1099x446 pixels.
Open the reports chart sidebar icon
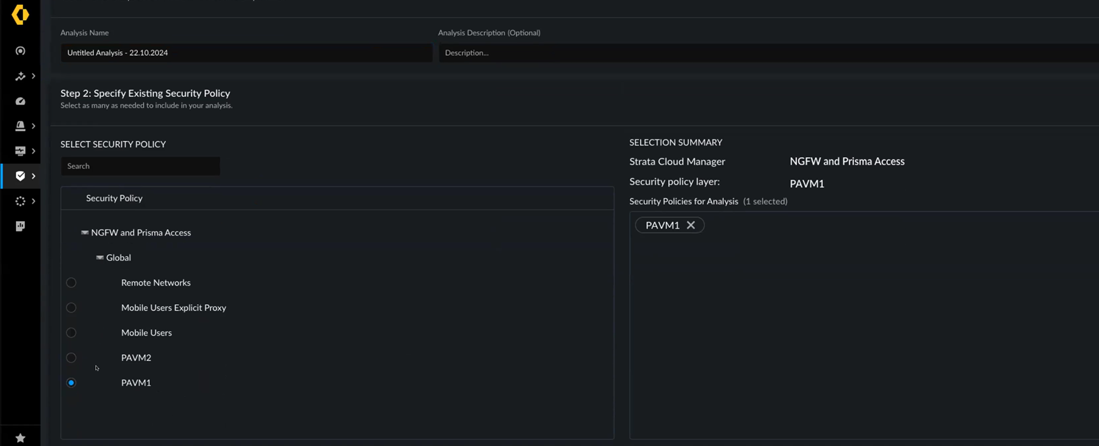pos(20,226)
